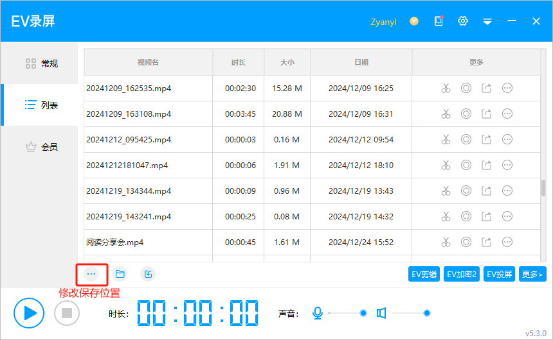Click the share icon for 20241209_163108.mp4
553x340 pixels.
487,114
